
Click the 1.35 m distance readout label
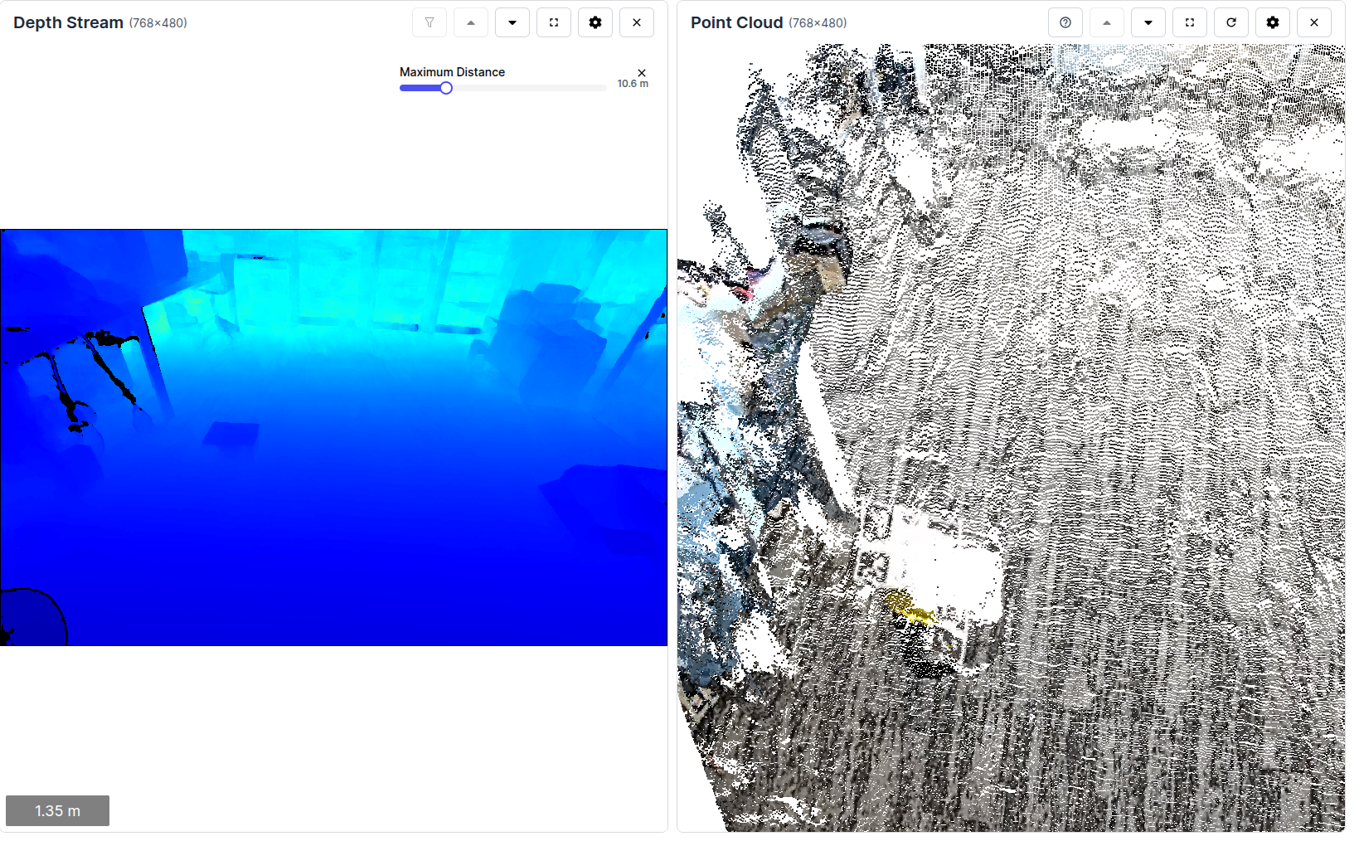pos(57,810)
